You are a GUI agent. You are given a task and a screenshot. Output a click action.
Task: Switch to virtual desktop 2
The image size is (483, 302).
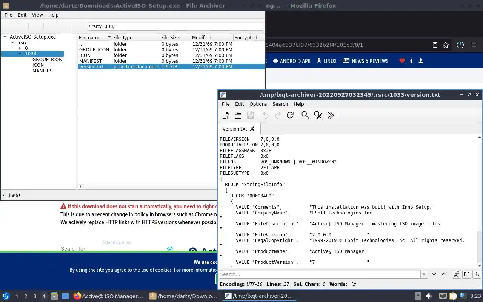click(26, 296)
